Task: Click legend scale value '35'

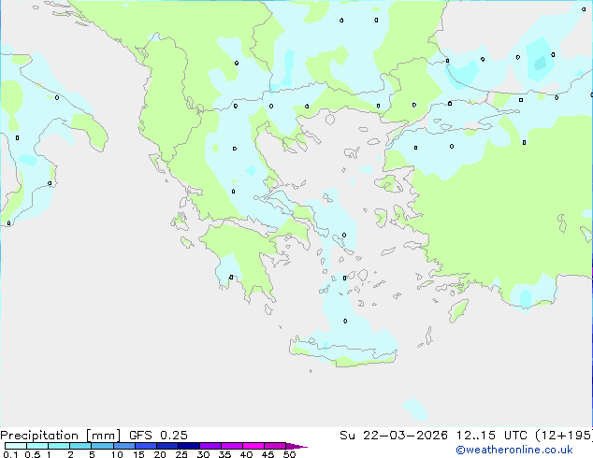Action: pos(224,454)
